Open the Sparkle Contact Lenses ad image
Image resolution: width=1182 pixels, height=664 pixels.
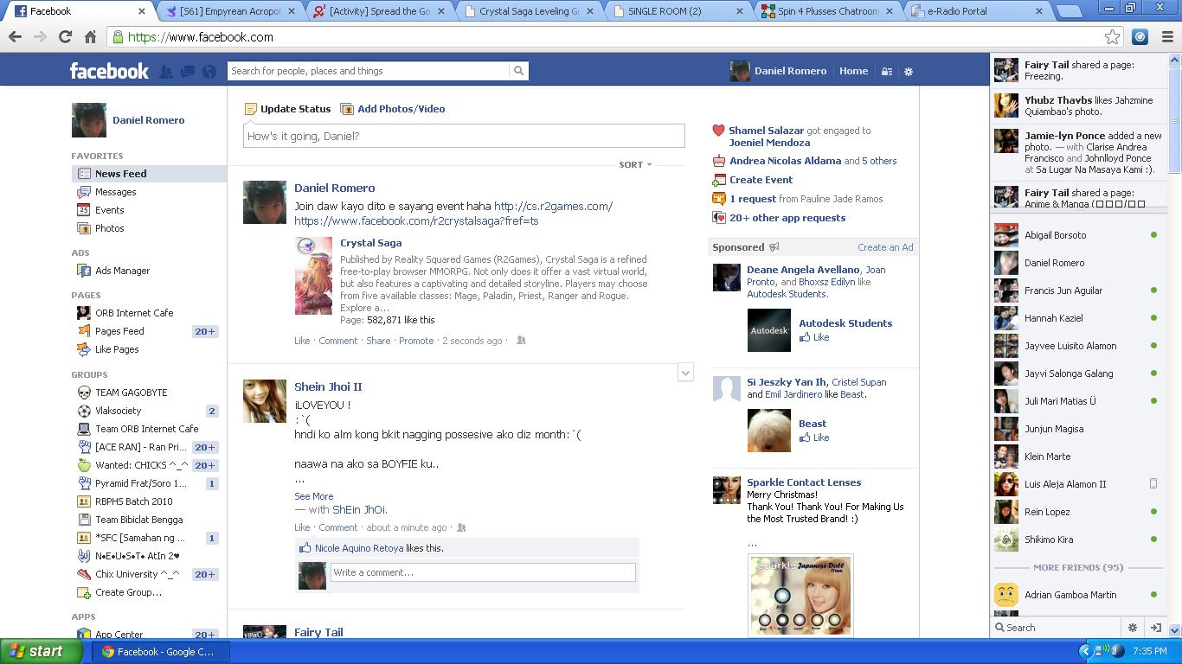(800, 595)
